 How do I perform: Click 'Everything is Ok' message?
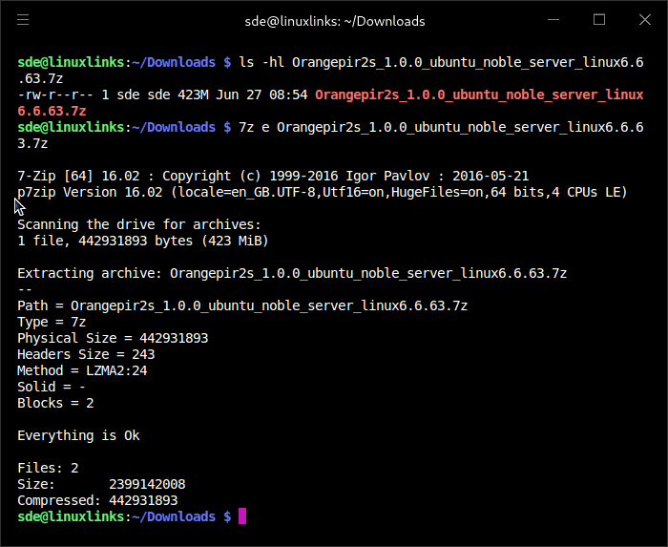[78, 435]
